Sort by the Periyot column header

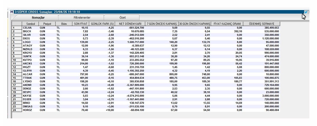tap(46, 24)
